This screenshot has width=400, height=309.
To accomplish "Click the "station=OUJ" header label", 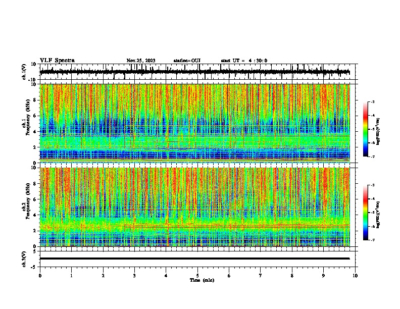I will (187, 61).
